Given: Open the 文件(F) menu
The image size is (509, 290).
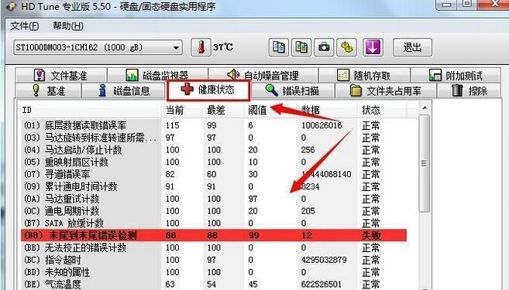Looking at the screenshot, I should pyautogui.click(x=25, y=26).
